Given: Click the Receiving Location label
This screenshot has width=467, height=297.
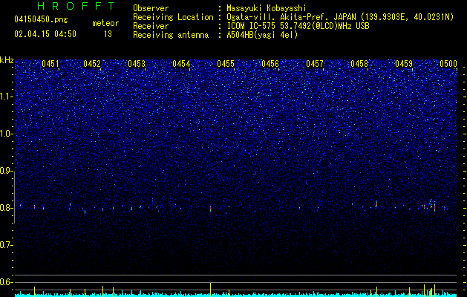Looking at the screenshot, I should point(173,17).
